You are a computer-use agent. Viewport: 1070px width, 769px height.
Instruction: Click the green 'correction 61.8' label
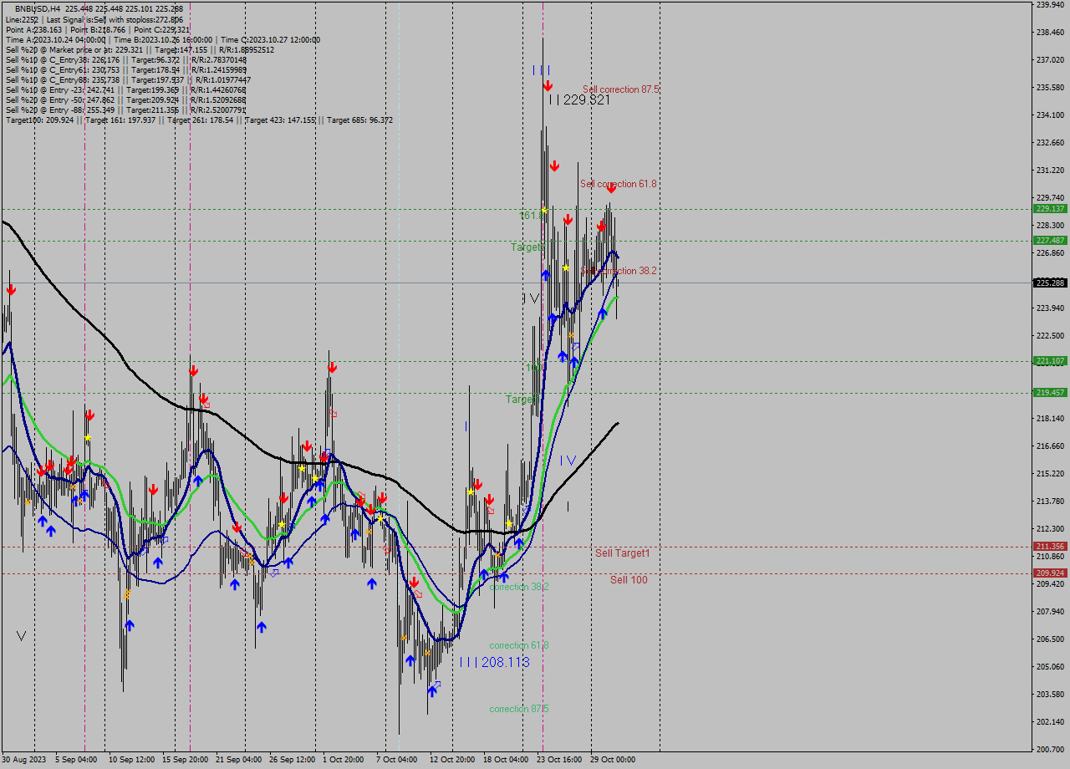[x=519, y=645]
